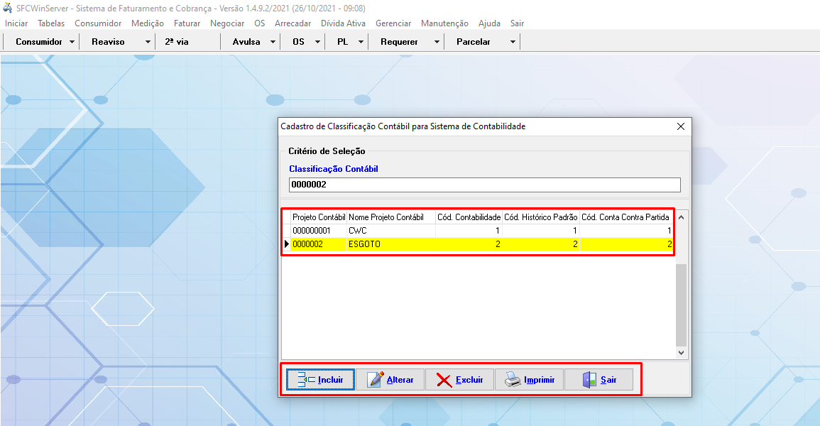Click the Alterar pencil icon
Screen dimensions: 820x426
[x=376, y=380]
